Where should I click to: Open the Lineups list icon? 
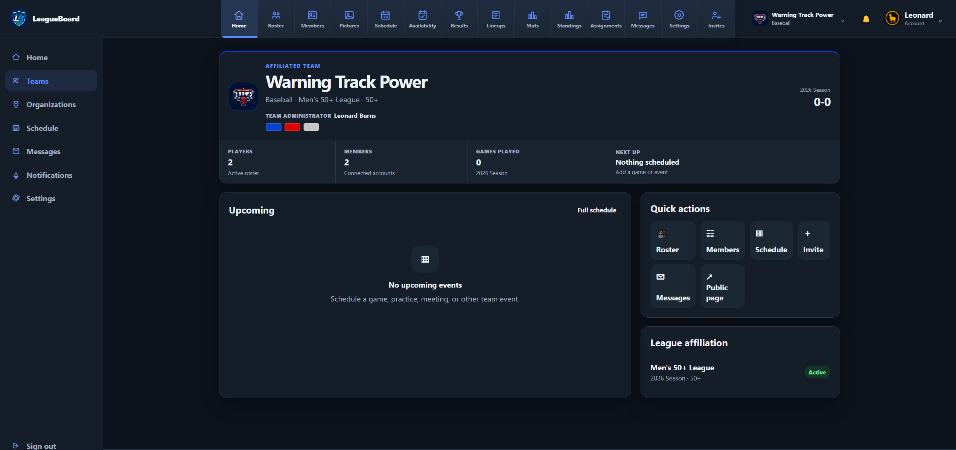pyautogui.click(x=496, y=15)
